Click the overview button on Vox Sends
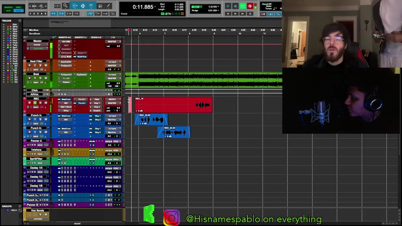Screen dimensions: 402x226 (38, 219)
